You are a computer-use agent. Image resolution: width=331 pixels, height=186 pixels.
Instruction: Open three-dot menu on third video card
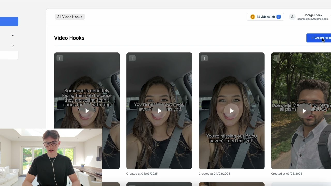pos(204,58)
